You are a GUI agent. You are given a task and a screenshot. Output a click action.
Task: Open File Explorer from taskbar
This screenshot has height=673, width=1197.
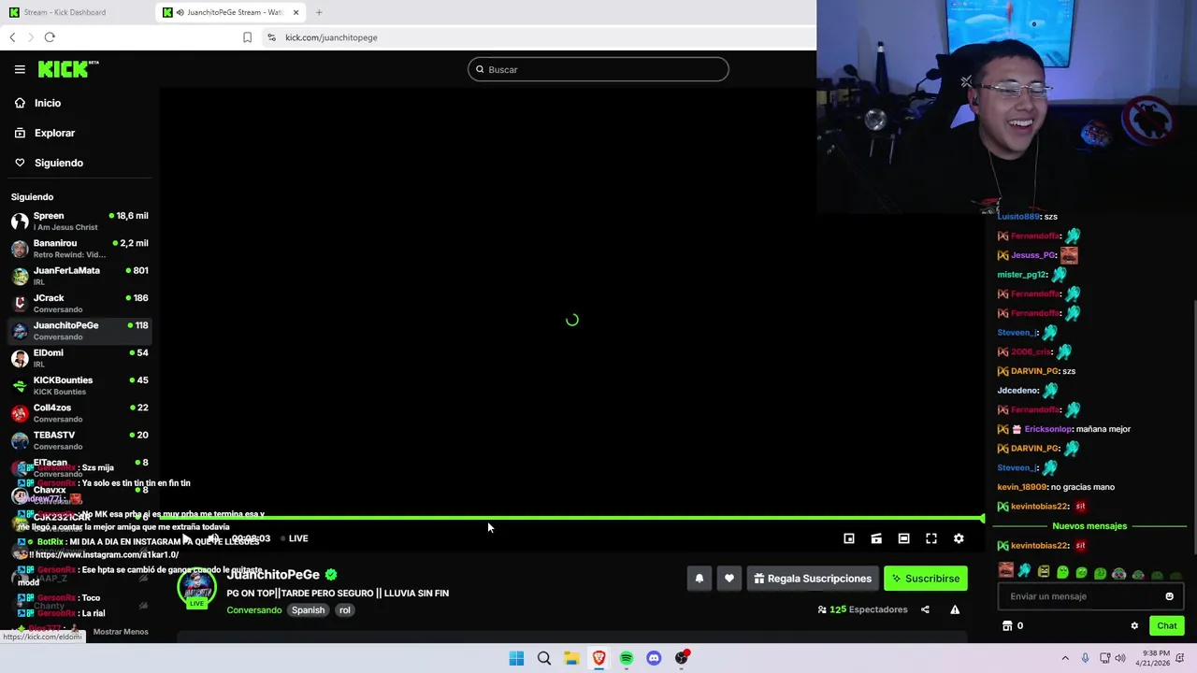point(571,658)
